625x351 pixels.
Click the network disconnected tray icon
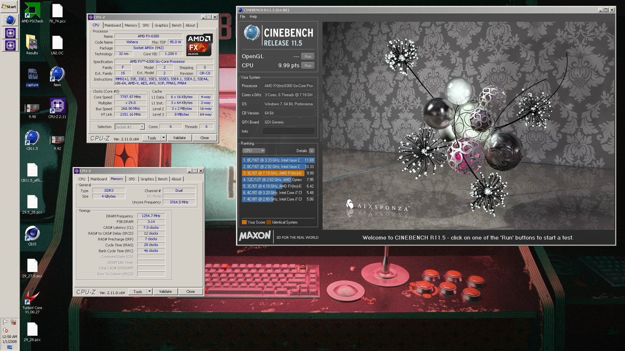pyautogui.click(x=13, y=322)
